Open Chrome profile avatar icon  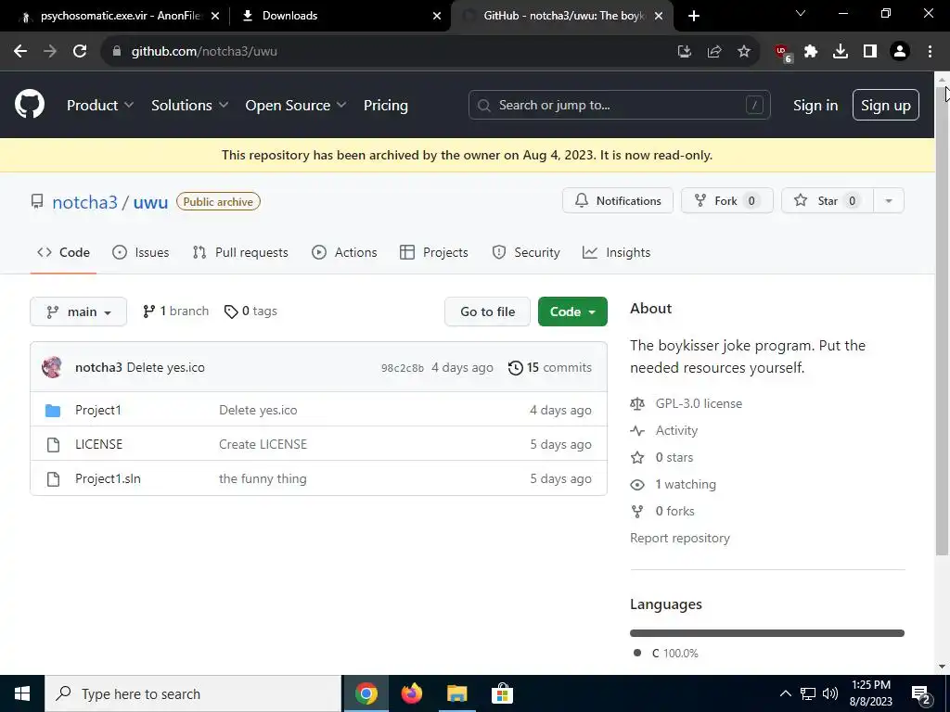(900, 52)
